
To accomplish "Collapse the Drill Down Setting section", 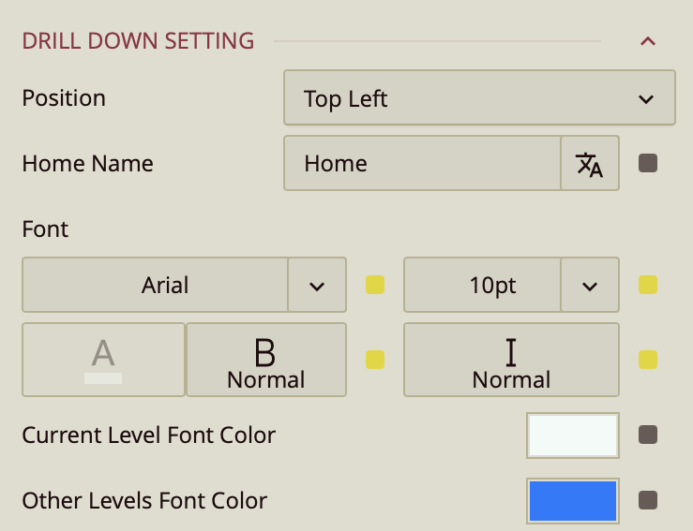I will coord(647,41).
